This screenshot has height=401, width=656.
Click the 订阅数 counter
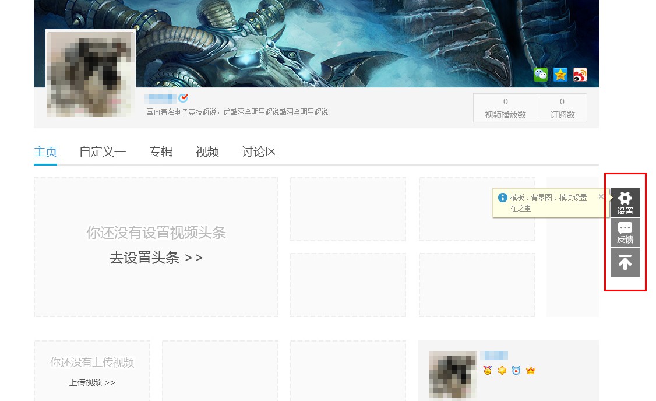pyautogui.click(x=562, y=108)
